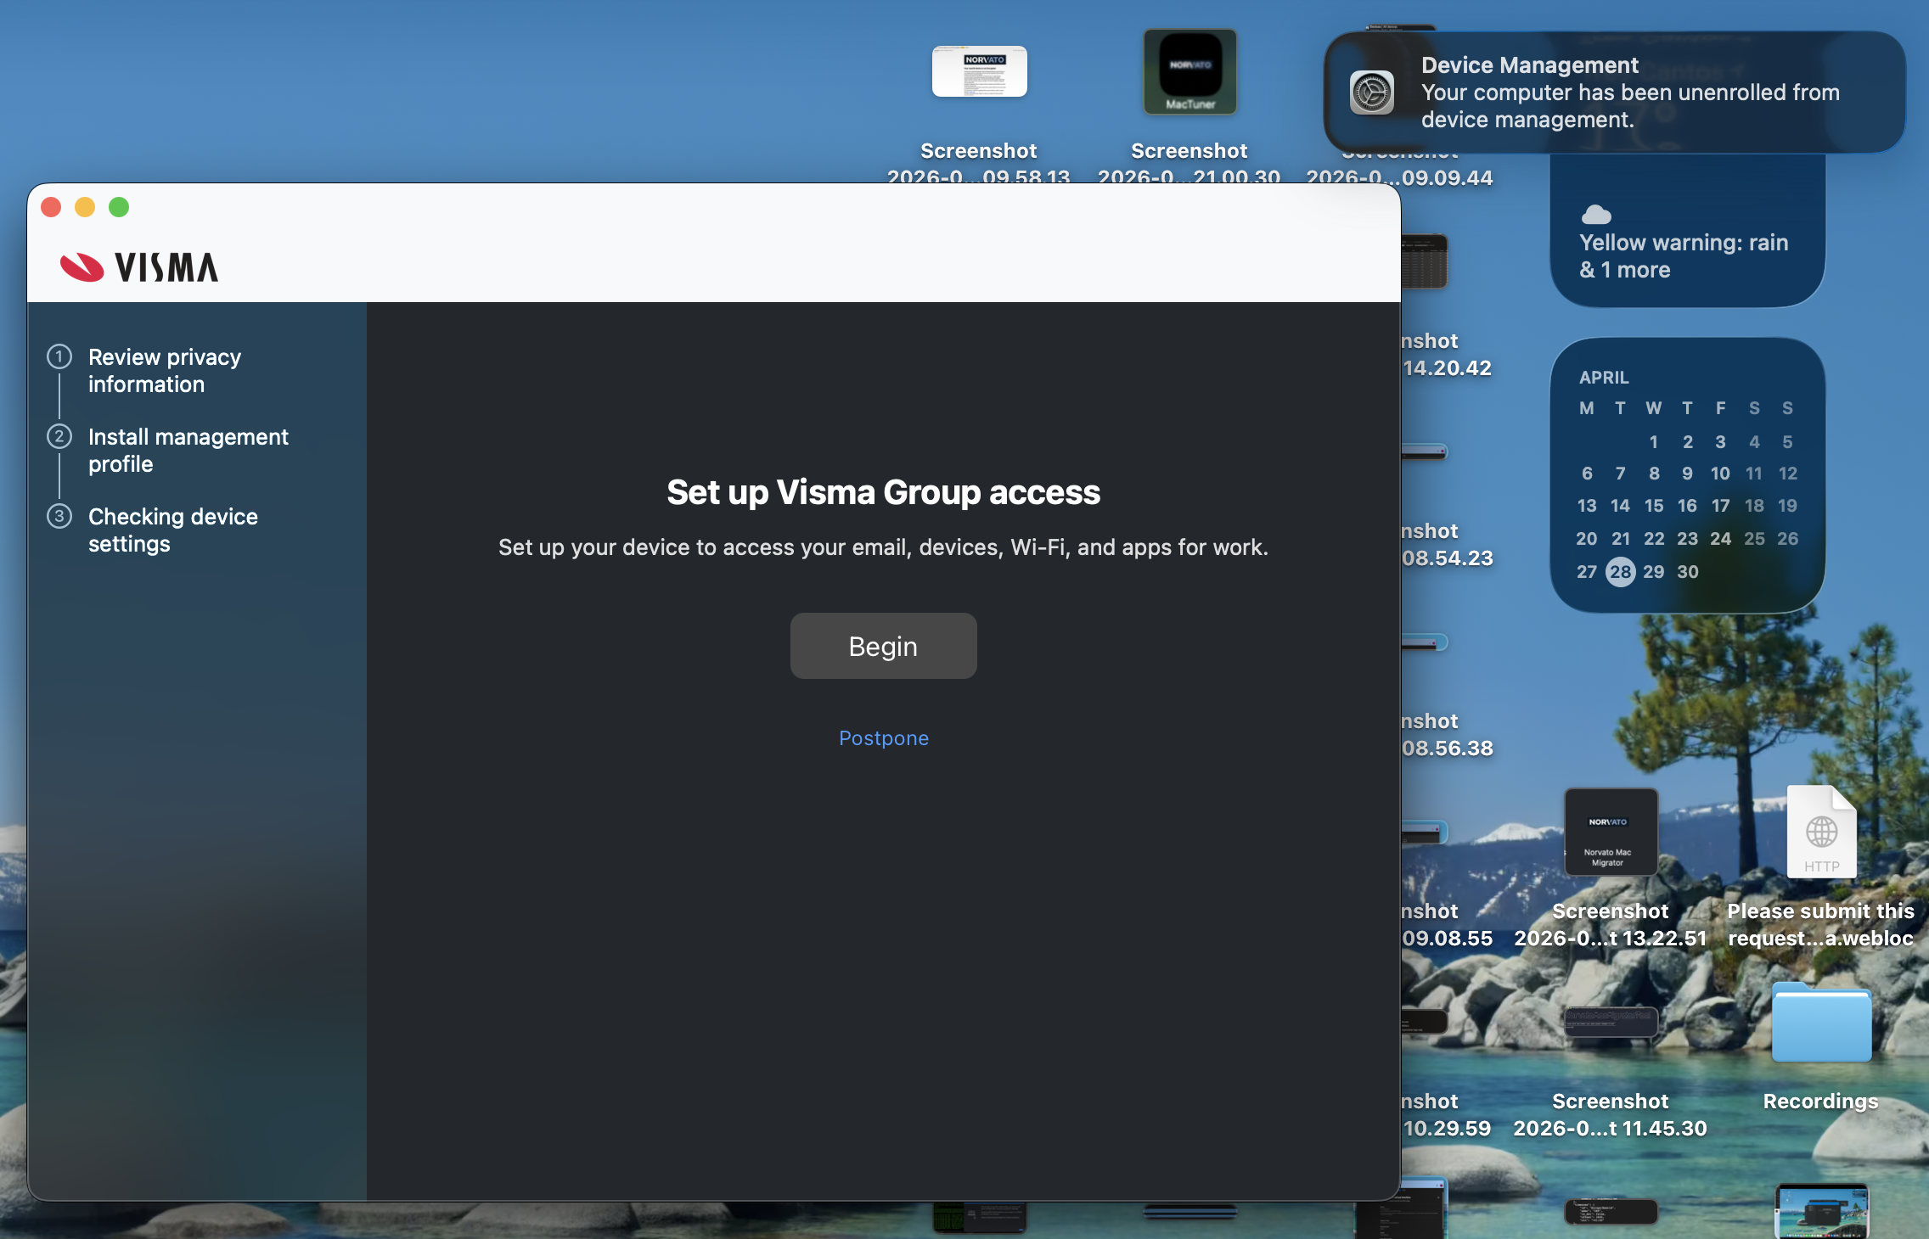Click the Device Management notification banner
Image resolution: width=1929 pixels, height=1239 pixels.
[x=1614, y=93]
